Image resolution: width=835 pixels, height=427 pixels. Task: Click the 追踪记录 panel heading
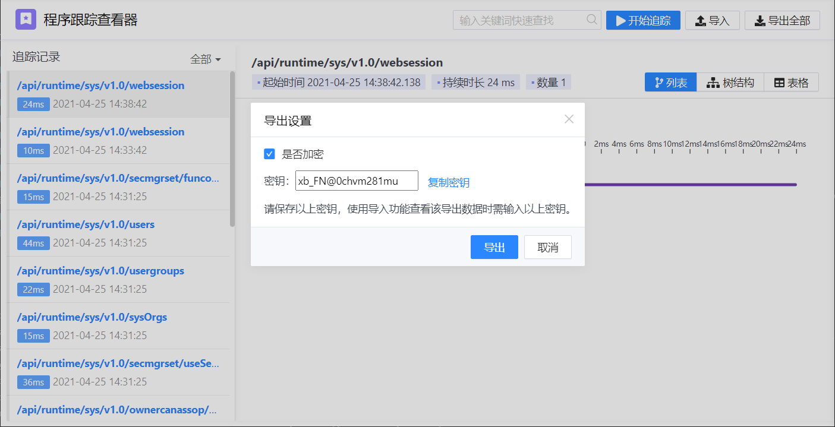coord(37,57)
